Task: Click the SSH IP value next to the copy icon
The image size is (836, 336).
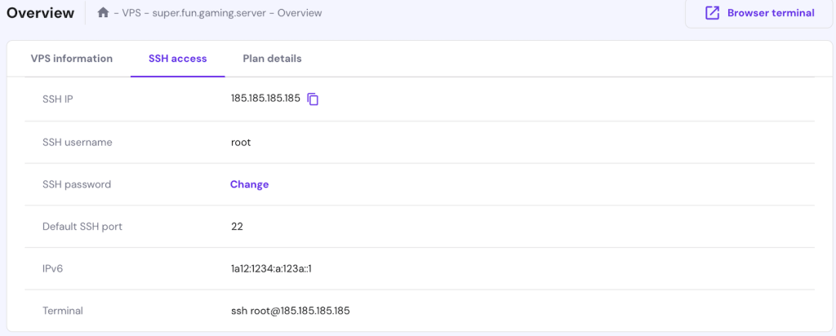Action: (x=266, y=99)
